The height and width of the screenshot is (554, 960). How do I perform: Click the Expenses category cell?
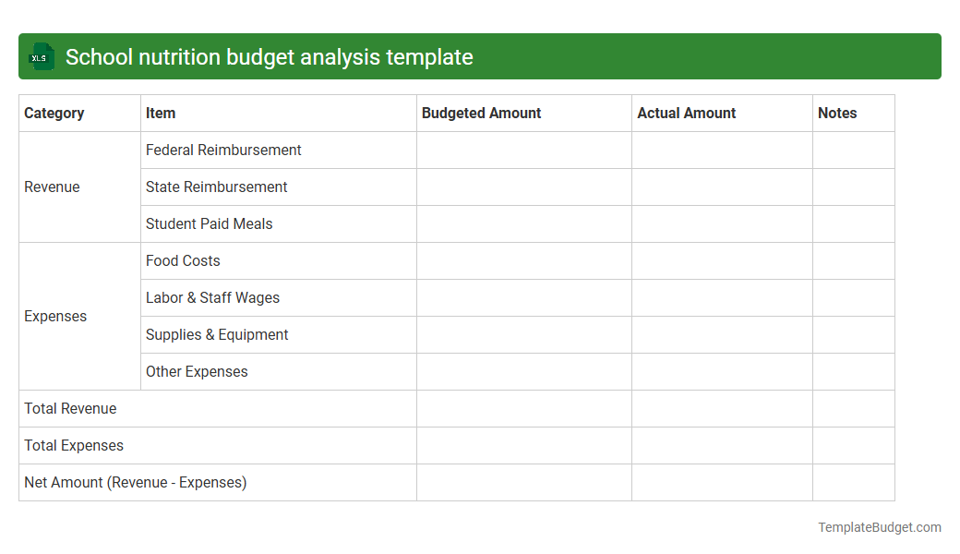[x=55, y=316]
